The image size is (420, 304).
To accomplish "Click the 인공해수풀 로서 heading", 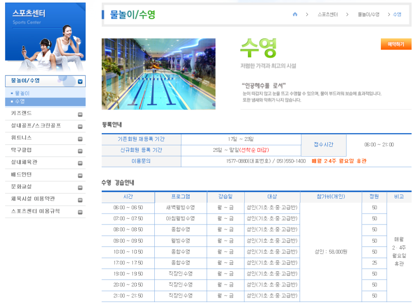I will point(264,86).
